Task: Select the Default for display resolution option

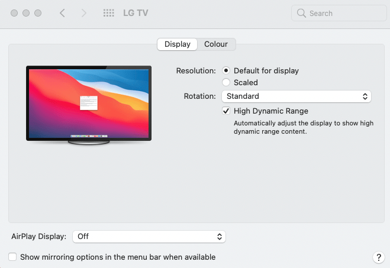Action: pyautogui.click(x=226, y=70)
